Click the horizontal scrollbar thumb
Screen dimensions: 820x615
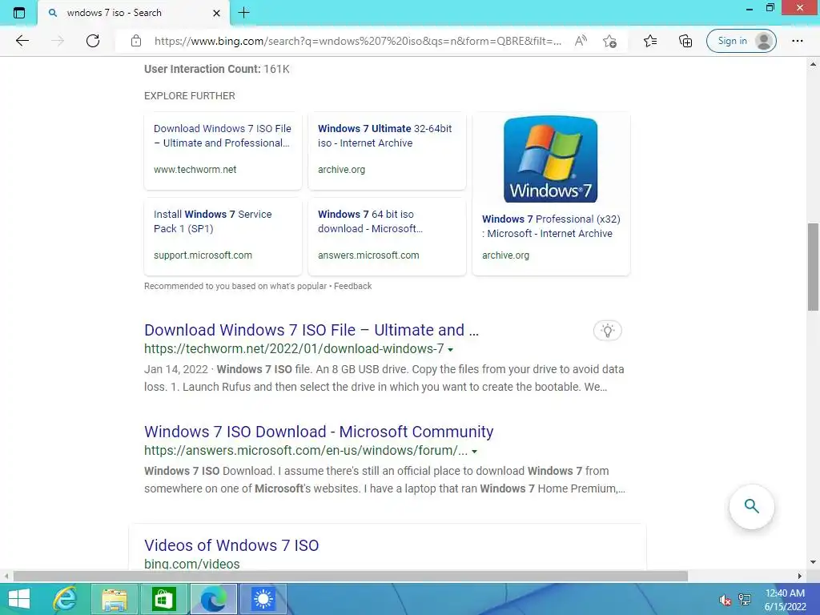pyautogui.click(x=351, y=576)
